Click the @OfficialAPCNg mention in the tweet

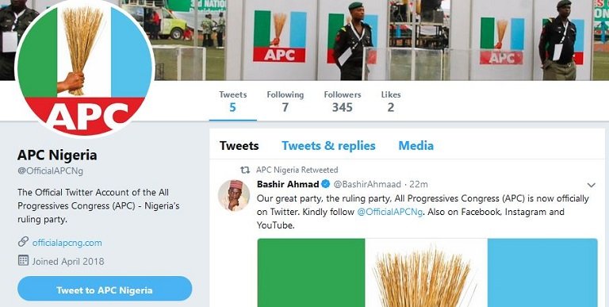point(389,212)
